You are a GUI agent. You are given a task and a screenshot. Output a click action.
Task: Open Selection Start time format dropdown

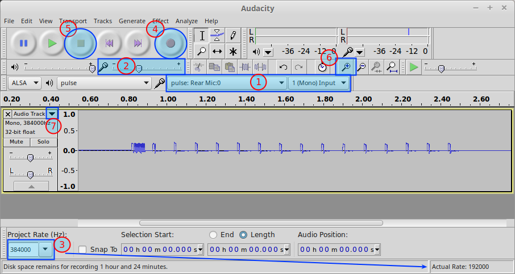tap(200, 250)
